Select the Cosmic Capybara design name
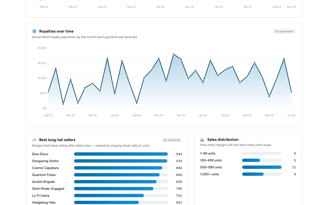Screen dimensions: 328x205 45,168
